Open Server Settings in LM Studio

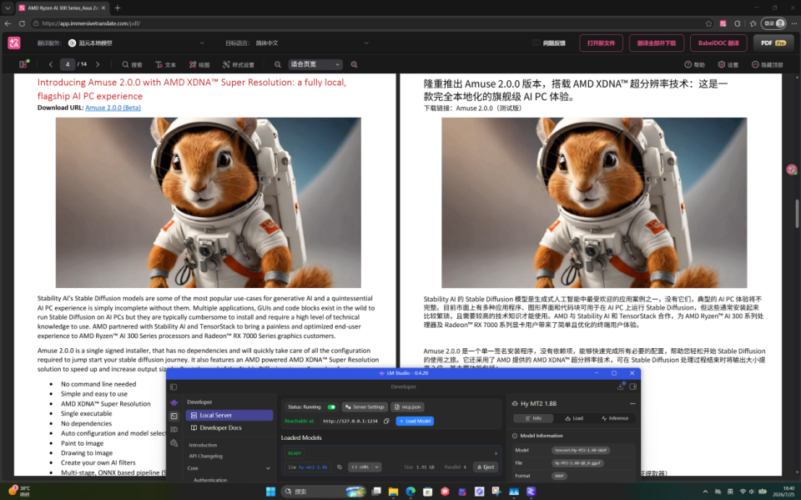coord(365,407)
